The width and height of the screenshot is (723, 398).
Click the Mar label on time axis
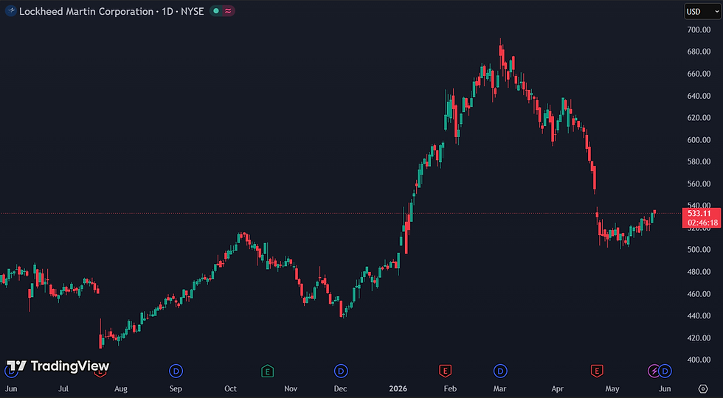point(499,389)
